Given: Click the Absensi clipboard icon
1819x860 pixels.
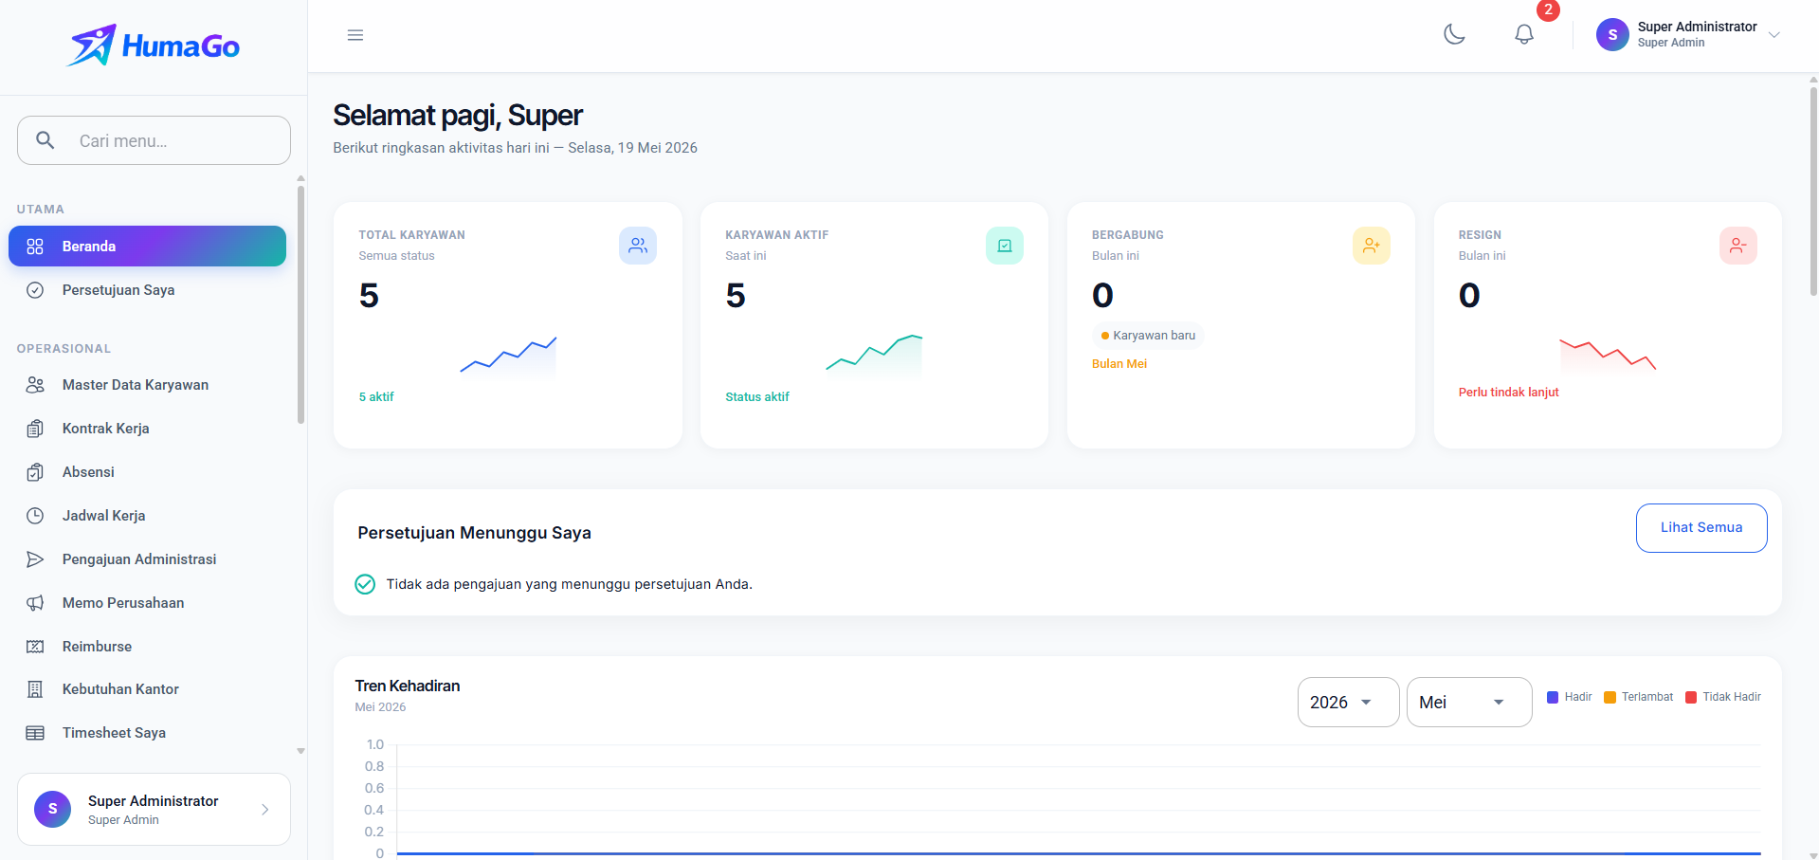Looking at the screenshot, I should pos(35,472).
